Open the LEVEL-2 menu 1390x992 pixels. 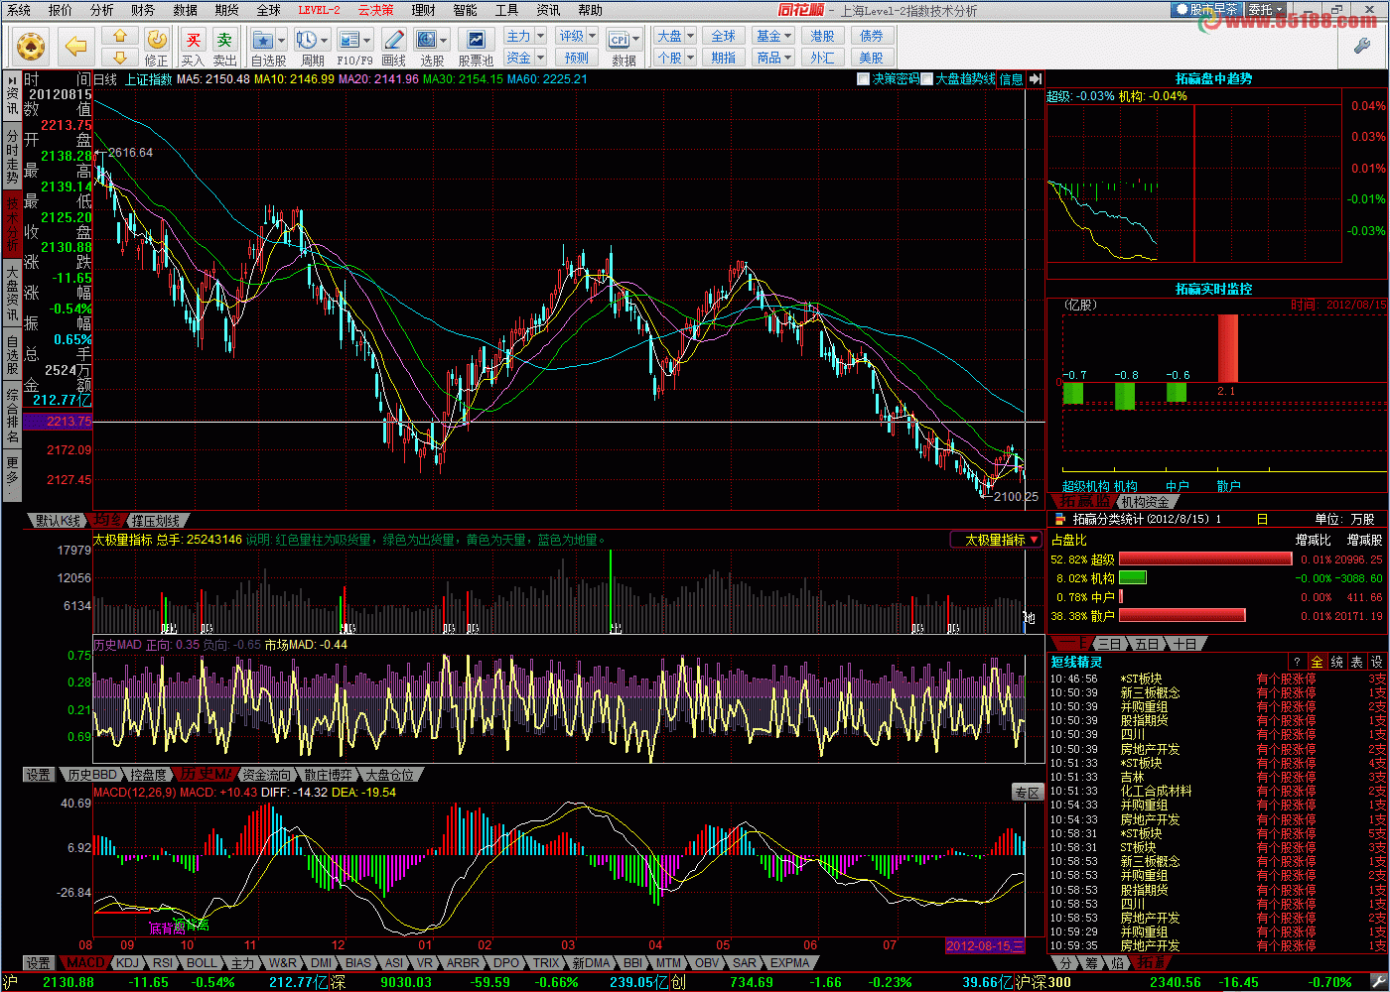(x=319, y=10)
